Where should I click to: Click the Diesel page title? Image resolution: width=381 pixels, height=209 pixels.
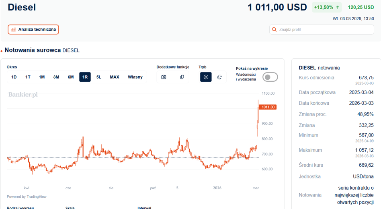(22, 7)
